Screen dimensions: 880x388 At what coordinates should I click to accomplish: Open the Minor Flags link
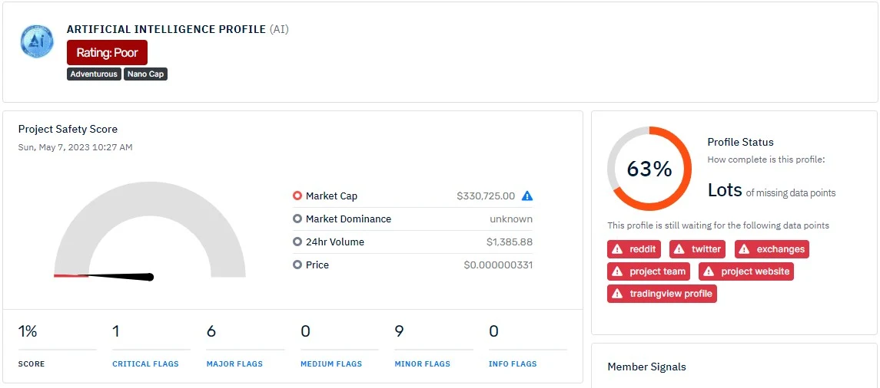[423, 364]
